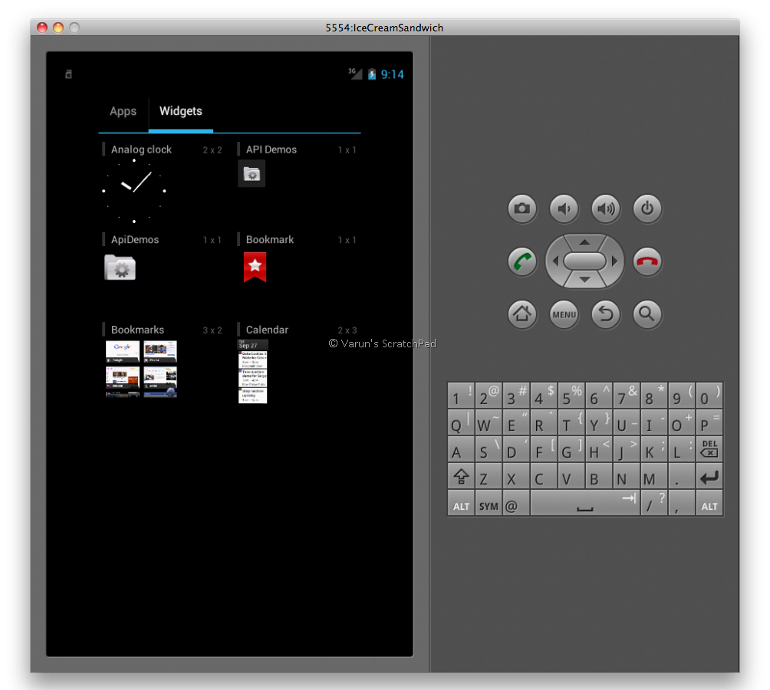Click the emulator power button

click(647, 209)
